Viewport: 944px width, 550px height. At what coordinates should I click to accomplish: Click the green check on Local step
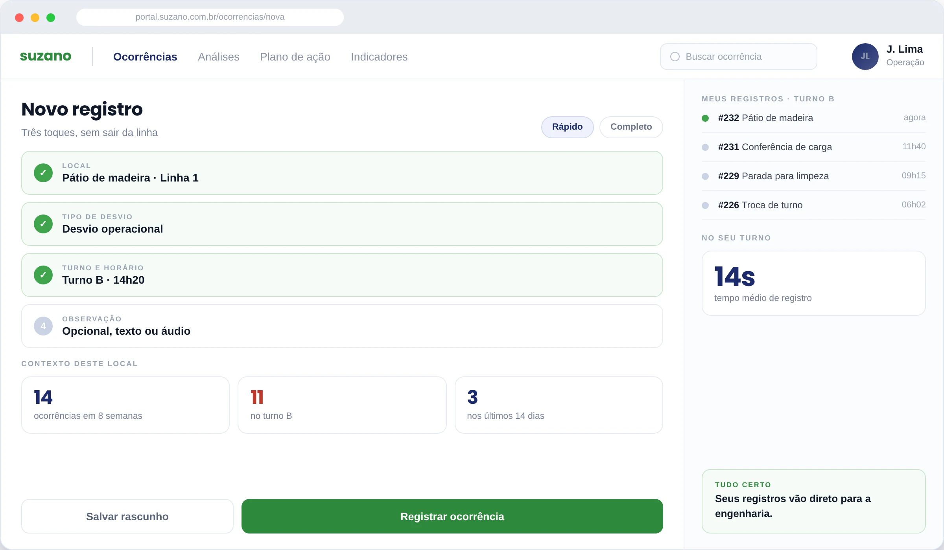(x=43, y=173)
